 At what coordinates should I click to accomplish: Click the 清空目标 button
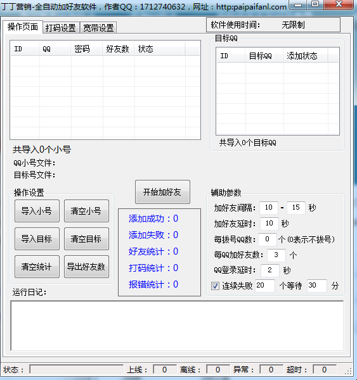86,239
